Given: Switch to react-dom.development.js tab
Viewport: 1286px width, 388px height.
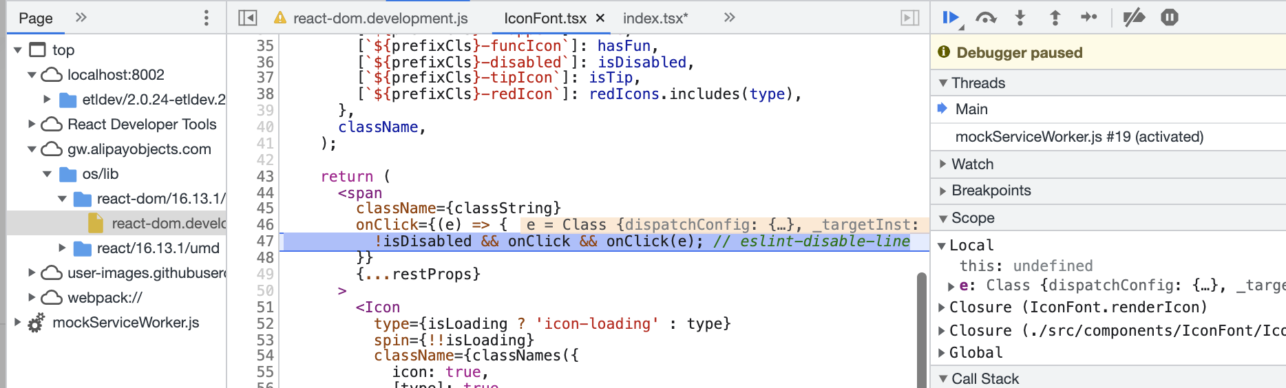Looking at the screenshot, I should (x=380, y=19).
